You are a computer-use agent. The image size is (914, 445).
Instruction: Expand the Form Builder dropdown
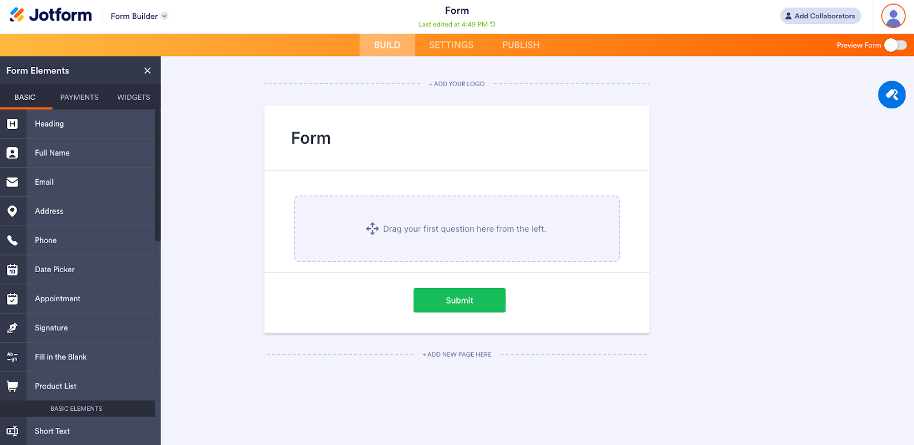pos(165,16)
